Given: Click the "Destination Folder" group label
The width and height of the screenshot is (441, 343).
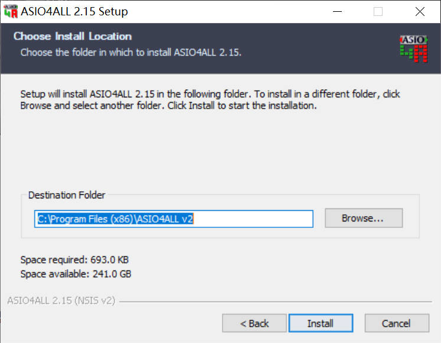Looking at the screenshot, I should [67, 195].
